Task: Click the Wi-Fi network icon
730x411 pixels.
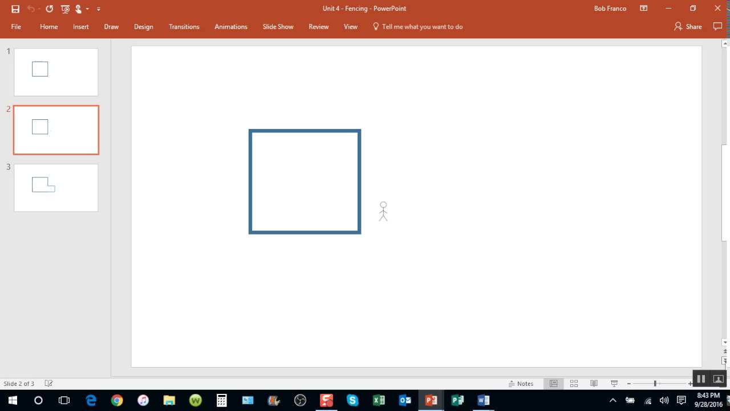Action: pos(647,400)
